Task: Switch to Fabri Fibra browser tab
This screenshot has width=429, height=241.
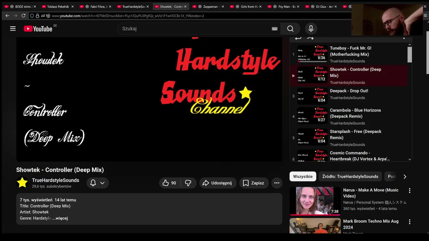Action: click(96, 6)
